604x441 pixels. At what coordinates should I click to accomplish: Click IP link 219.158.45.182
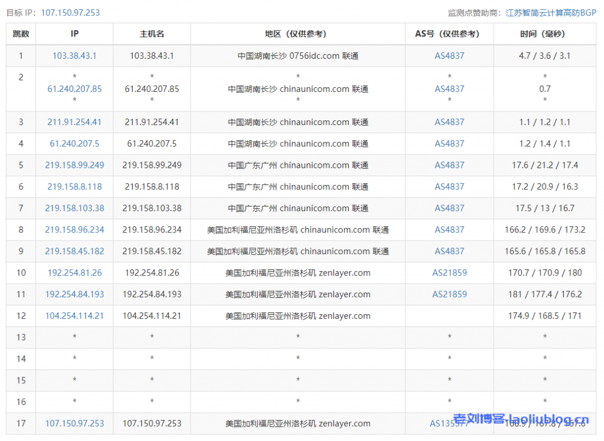tap(74, 251)
